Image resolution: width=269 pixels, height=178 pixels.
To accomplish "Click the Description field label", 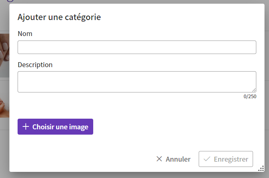I will [35, 65].
